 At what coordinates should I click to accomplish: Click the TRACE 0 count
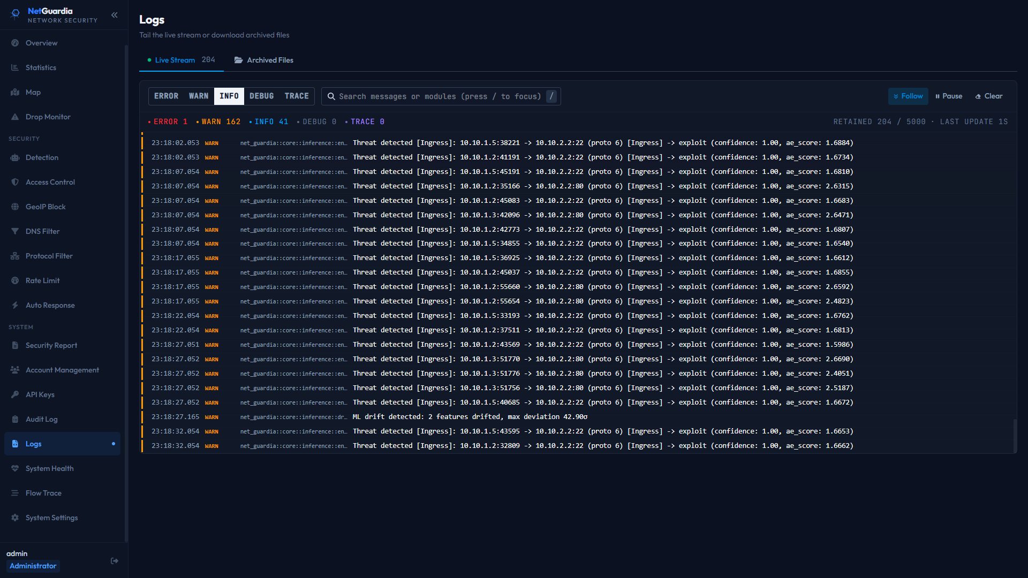[x=365, y=121]
